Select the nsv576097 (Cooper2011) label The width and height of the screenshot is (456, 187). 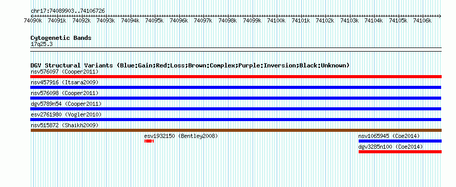65,72
